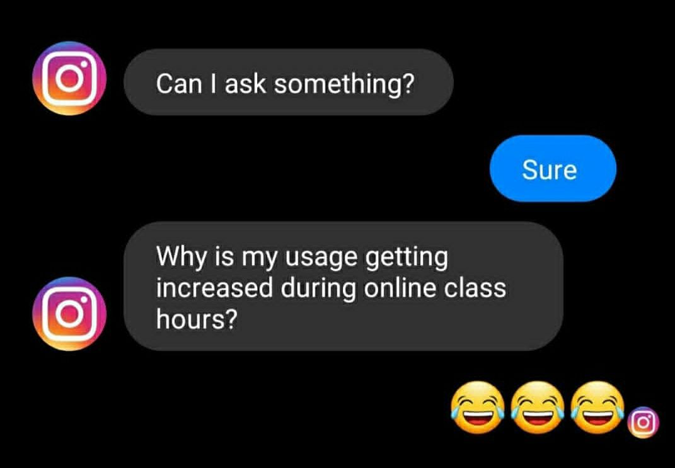Screen dimensions: 675x468
Task: Tap the Instagram avatar beside "Can I ask something?"
Action: tap(70, 78)
